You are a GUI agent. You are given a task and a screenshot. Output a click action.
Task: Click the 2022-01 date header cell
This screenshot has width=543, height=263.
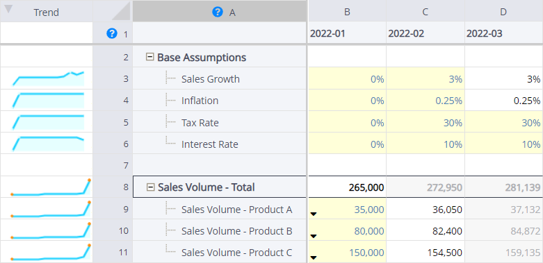347,33
